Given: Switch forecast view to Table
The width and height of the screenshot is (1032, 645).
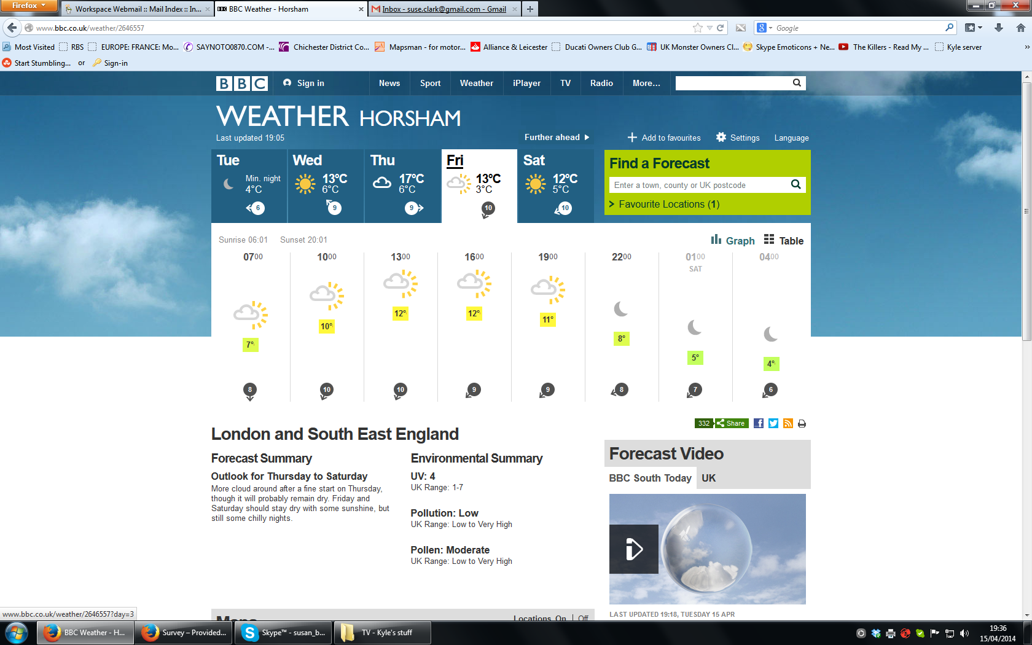Looking at the screenshot, I should (784, 241).
